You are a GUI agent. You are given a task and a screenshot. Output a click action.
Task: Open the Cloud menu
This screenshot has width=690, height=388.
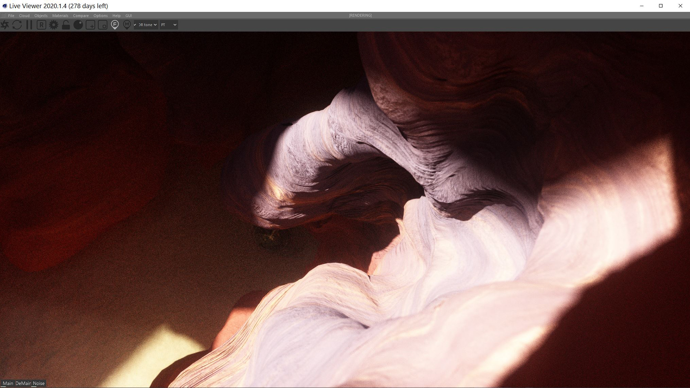pyautogui.click(x=24, y=15)
